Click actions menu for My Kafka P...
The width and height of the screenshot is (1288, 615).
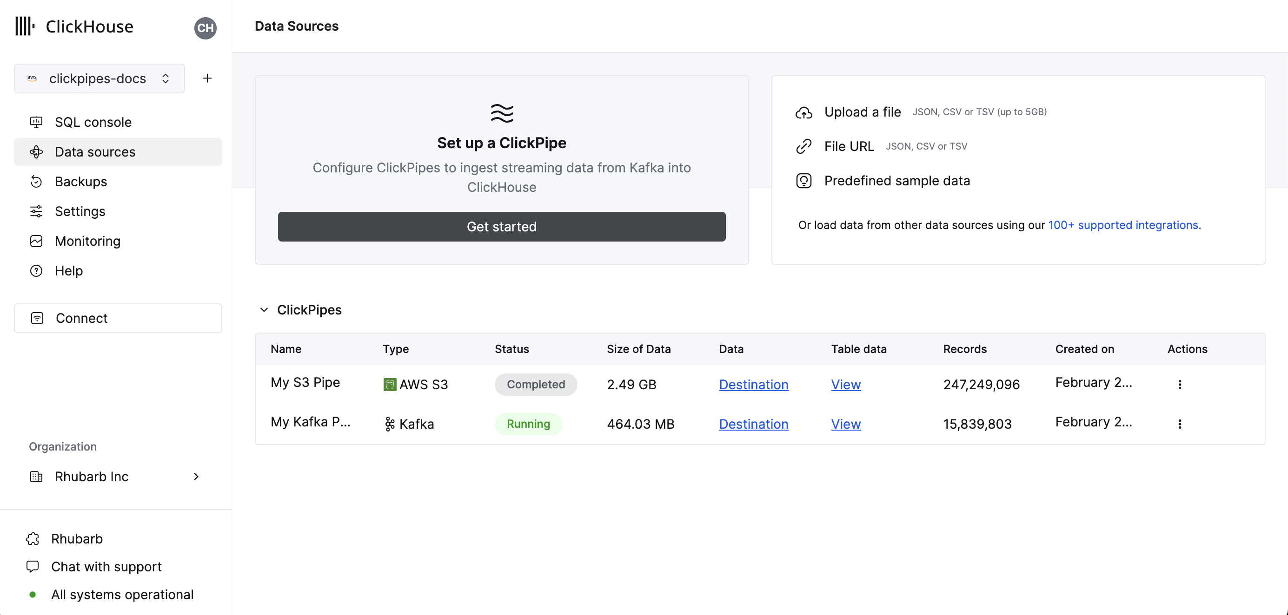point(1181,424)
